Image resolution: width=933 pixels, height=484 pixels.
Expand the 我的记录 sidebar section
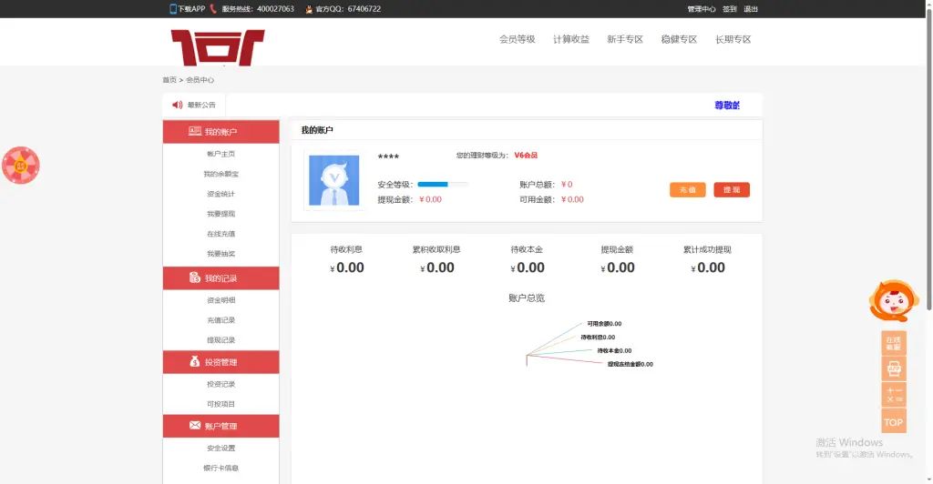(x=220, y=278)
